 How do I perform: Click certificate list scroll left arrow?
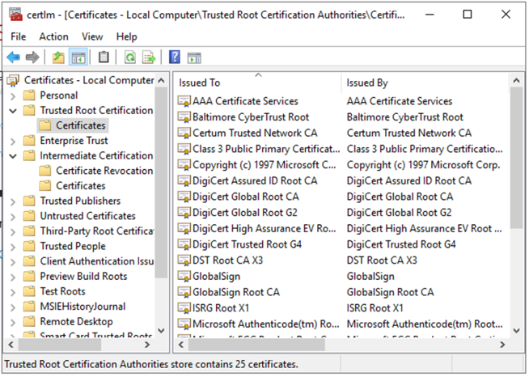point(181,345)
